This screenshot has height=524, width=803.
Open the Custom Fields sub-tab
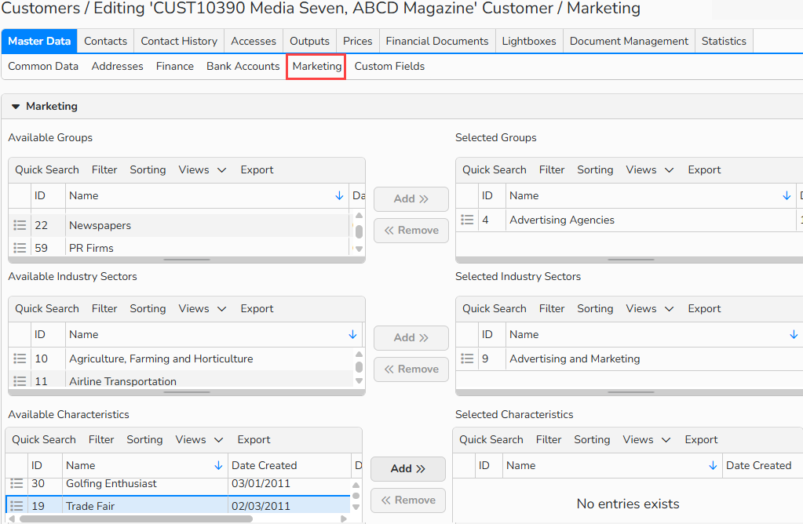coord(389,66)
